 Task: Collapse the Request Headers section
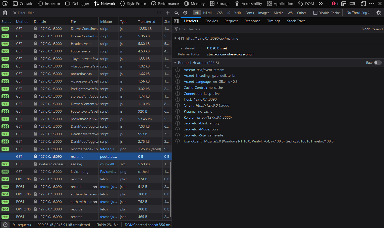(175, 62)
